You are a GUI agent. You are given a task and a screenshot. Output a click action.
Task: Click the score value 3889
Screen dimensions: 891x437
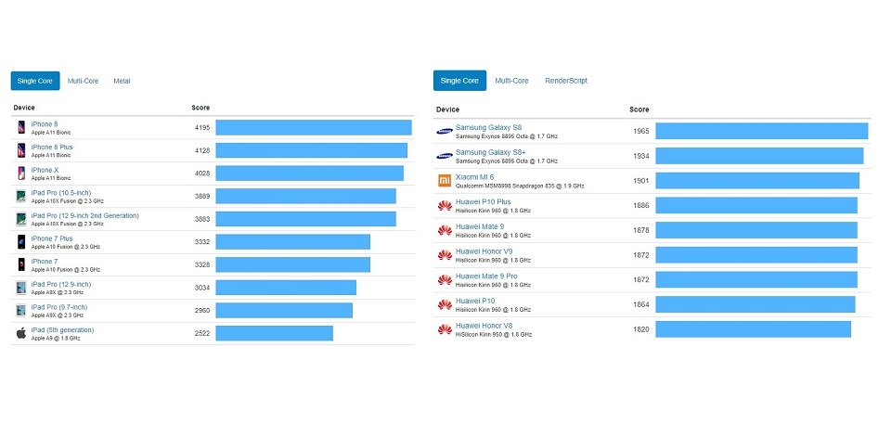[x=201, y=196]
